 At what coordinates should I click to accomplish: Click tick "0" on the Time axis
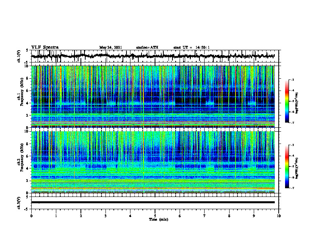tap(31, 216)
